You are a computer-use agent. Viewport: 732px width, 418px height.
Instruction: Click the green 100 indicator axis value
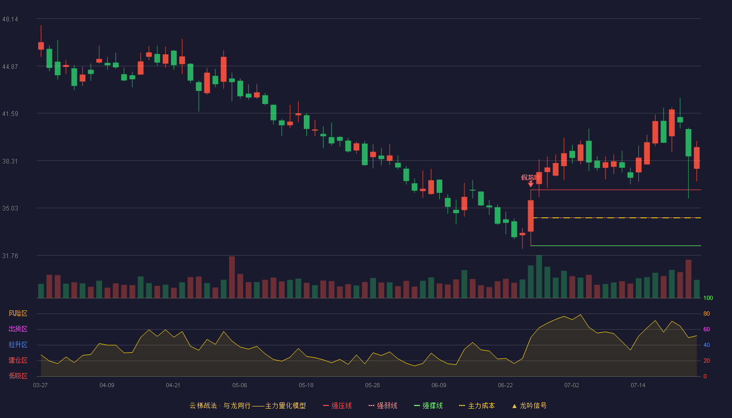[x=708, y=298]
